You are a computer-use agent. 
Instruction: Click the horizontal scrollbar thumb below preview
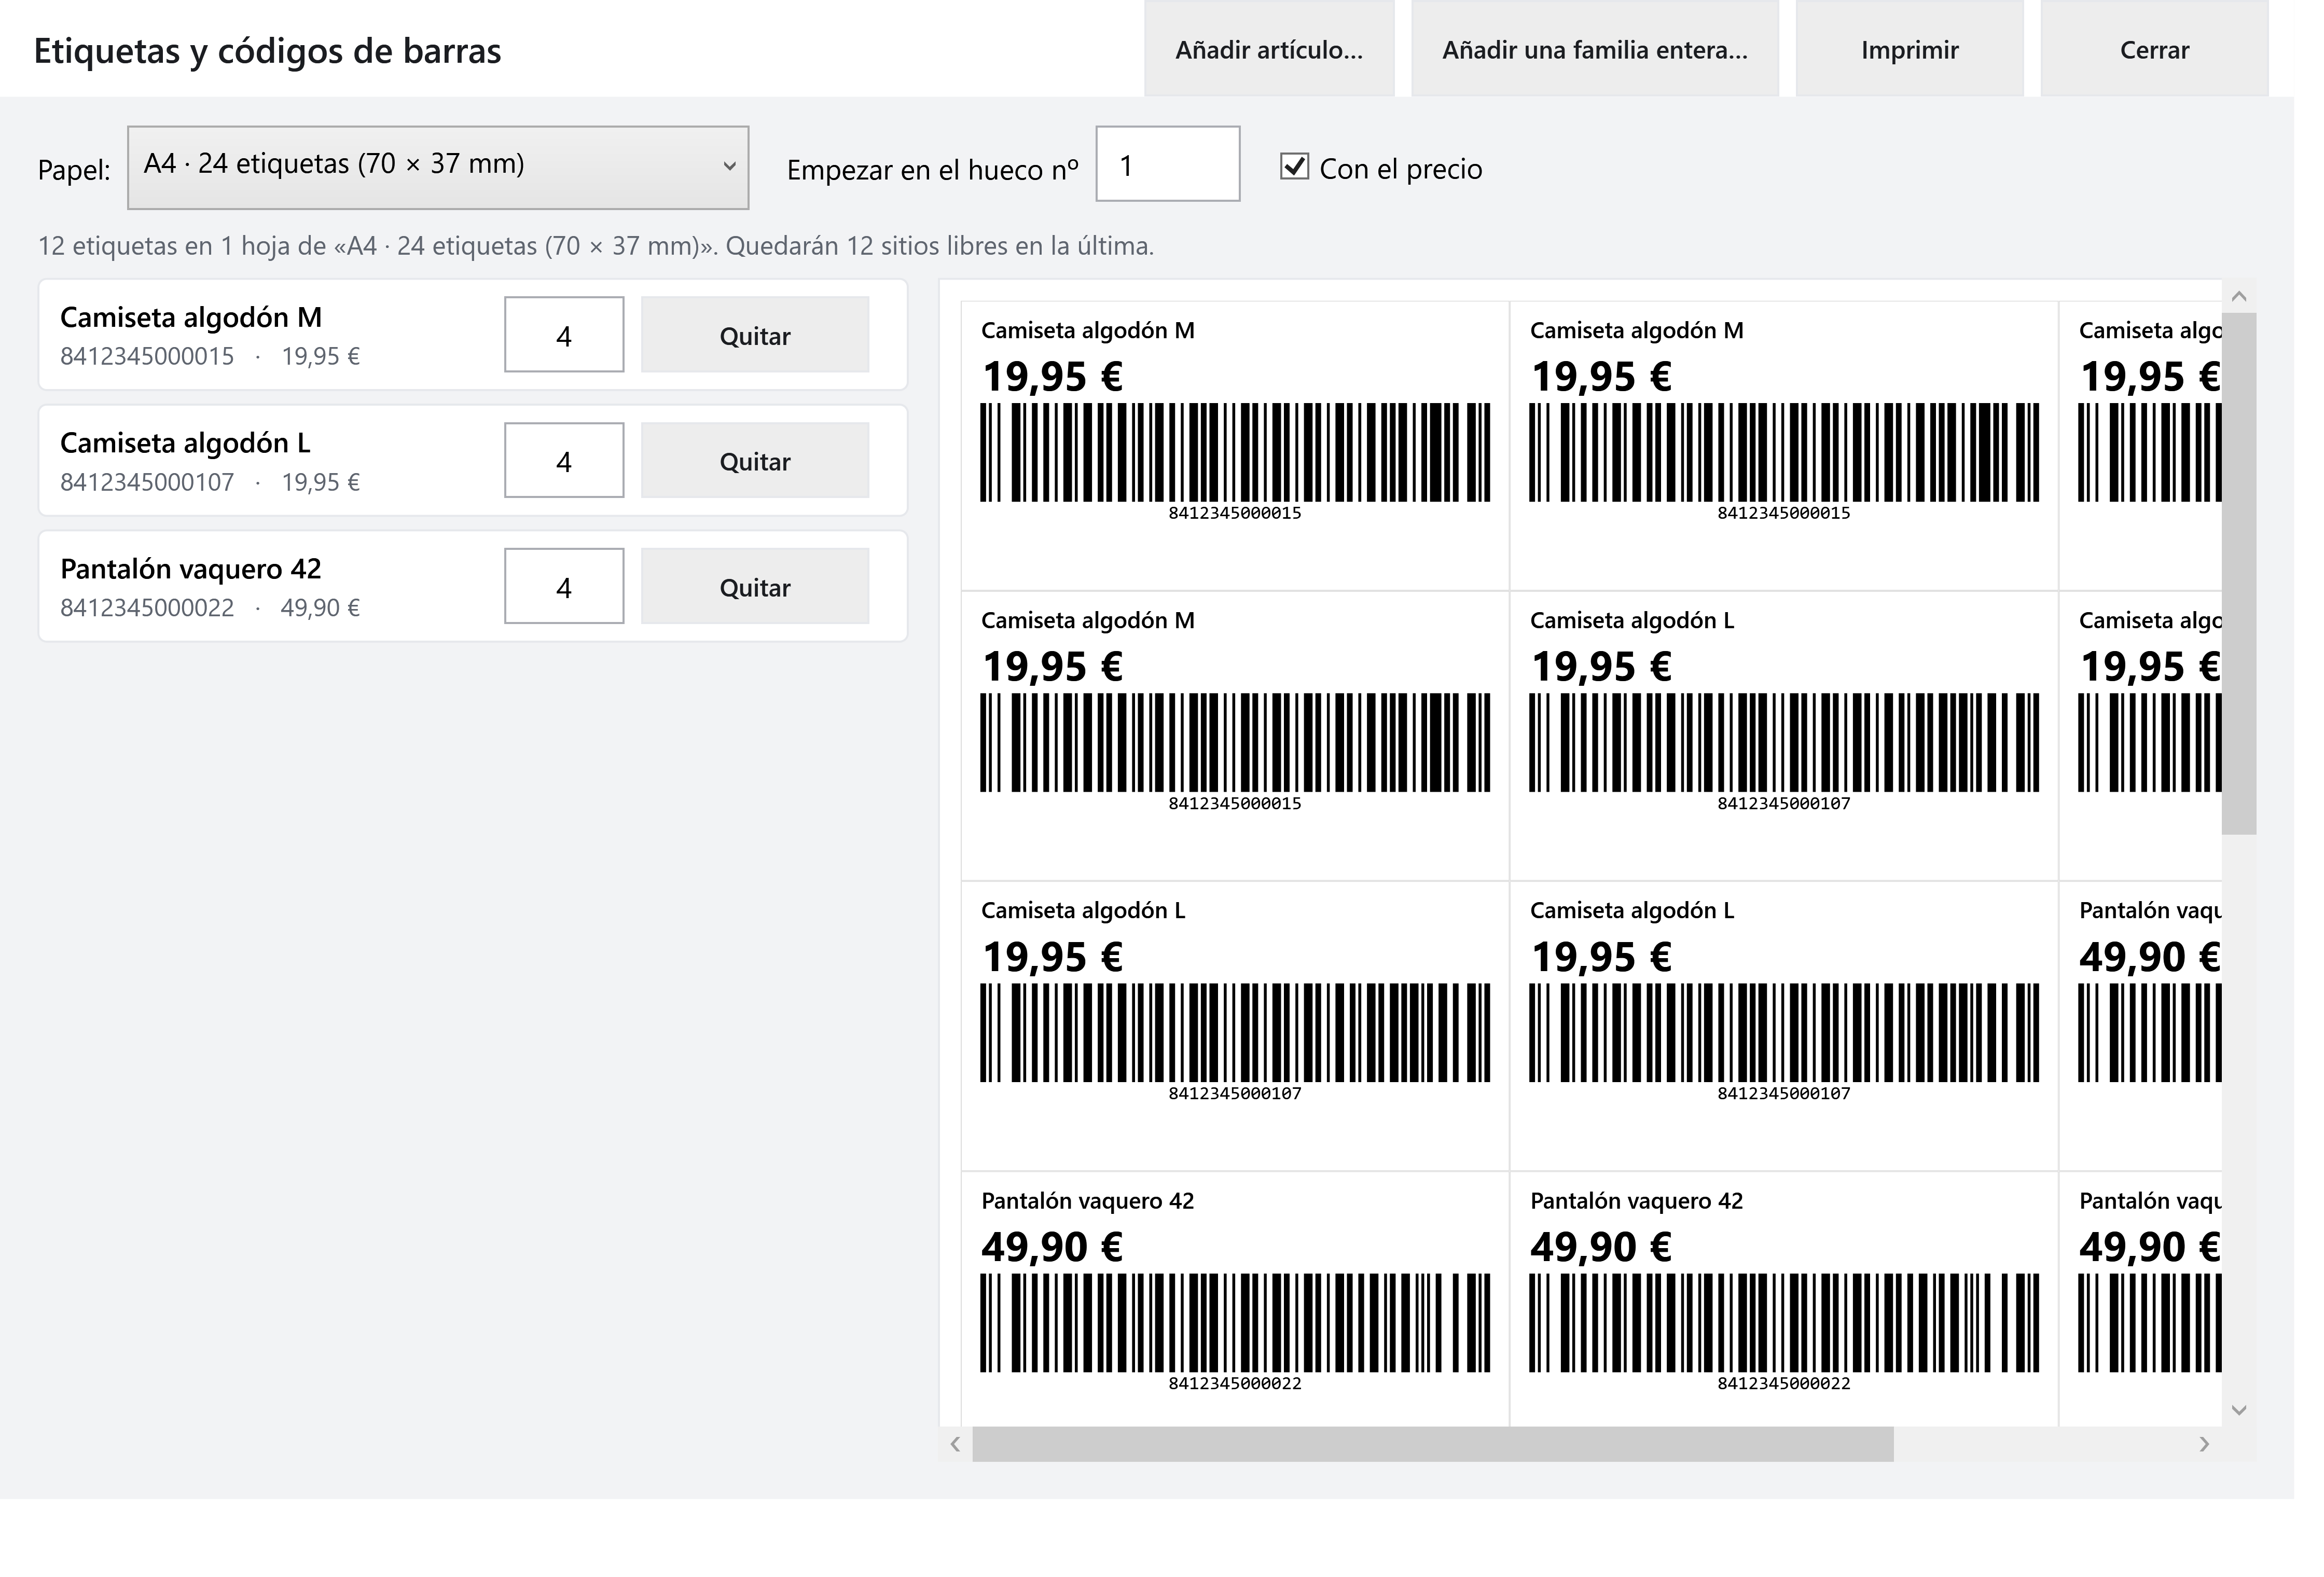point(1433,1444)
